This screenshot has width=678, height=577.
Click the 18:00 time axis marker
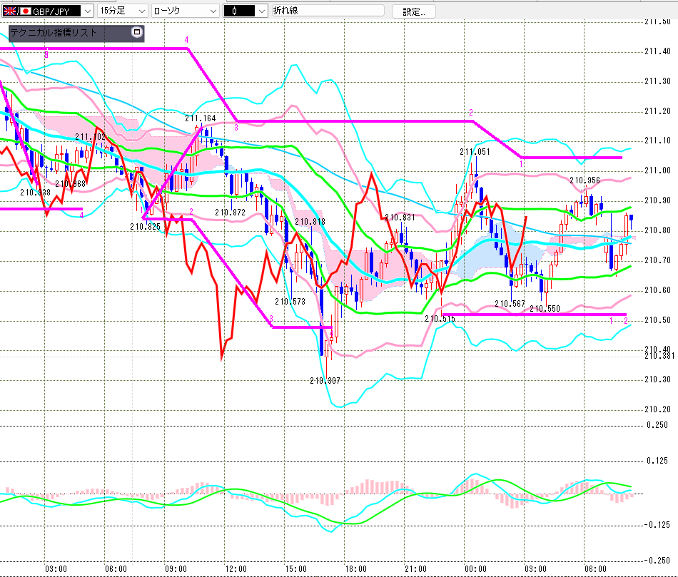[355, 568]
